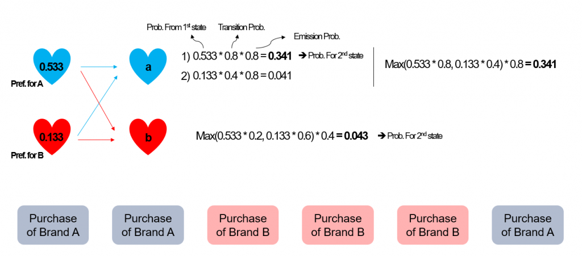The width and height of the screenshot is (582, 257).
Task: Select the first pink Purchase of Brand B box
Action: click(x=243, y=225)
